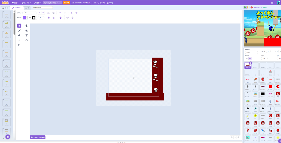The height and width of the screenshot is (143, 281).
Task: Bring selection to front
Action: point(72,13)
